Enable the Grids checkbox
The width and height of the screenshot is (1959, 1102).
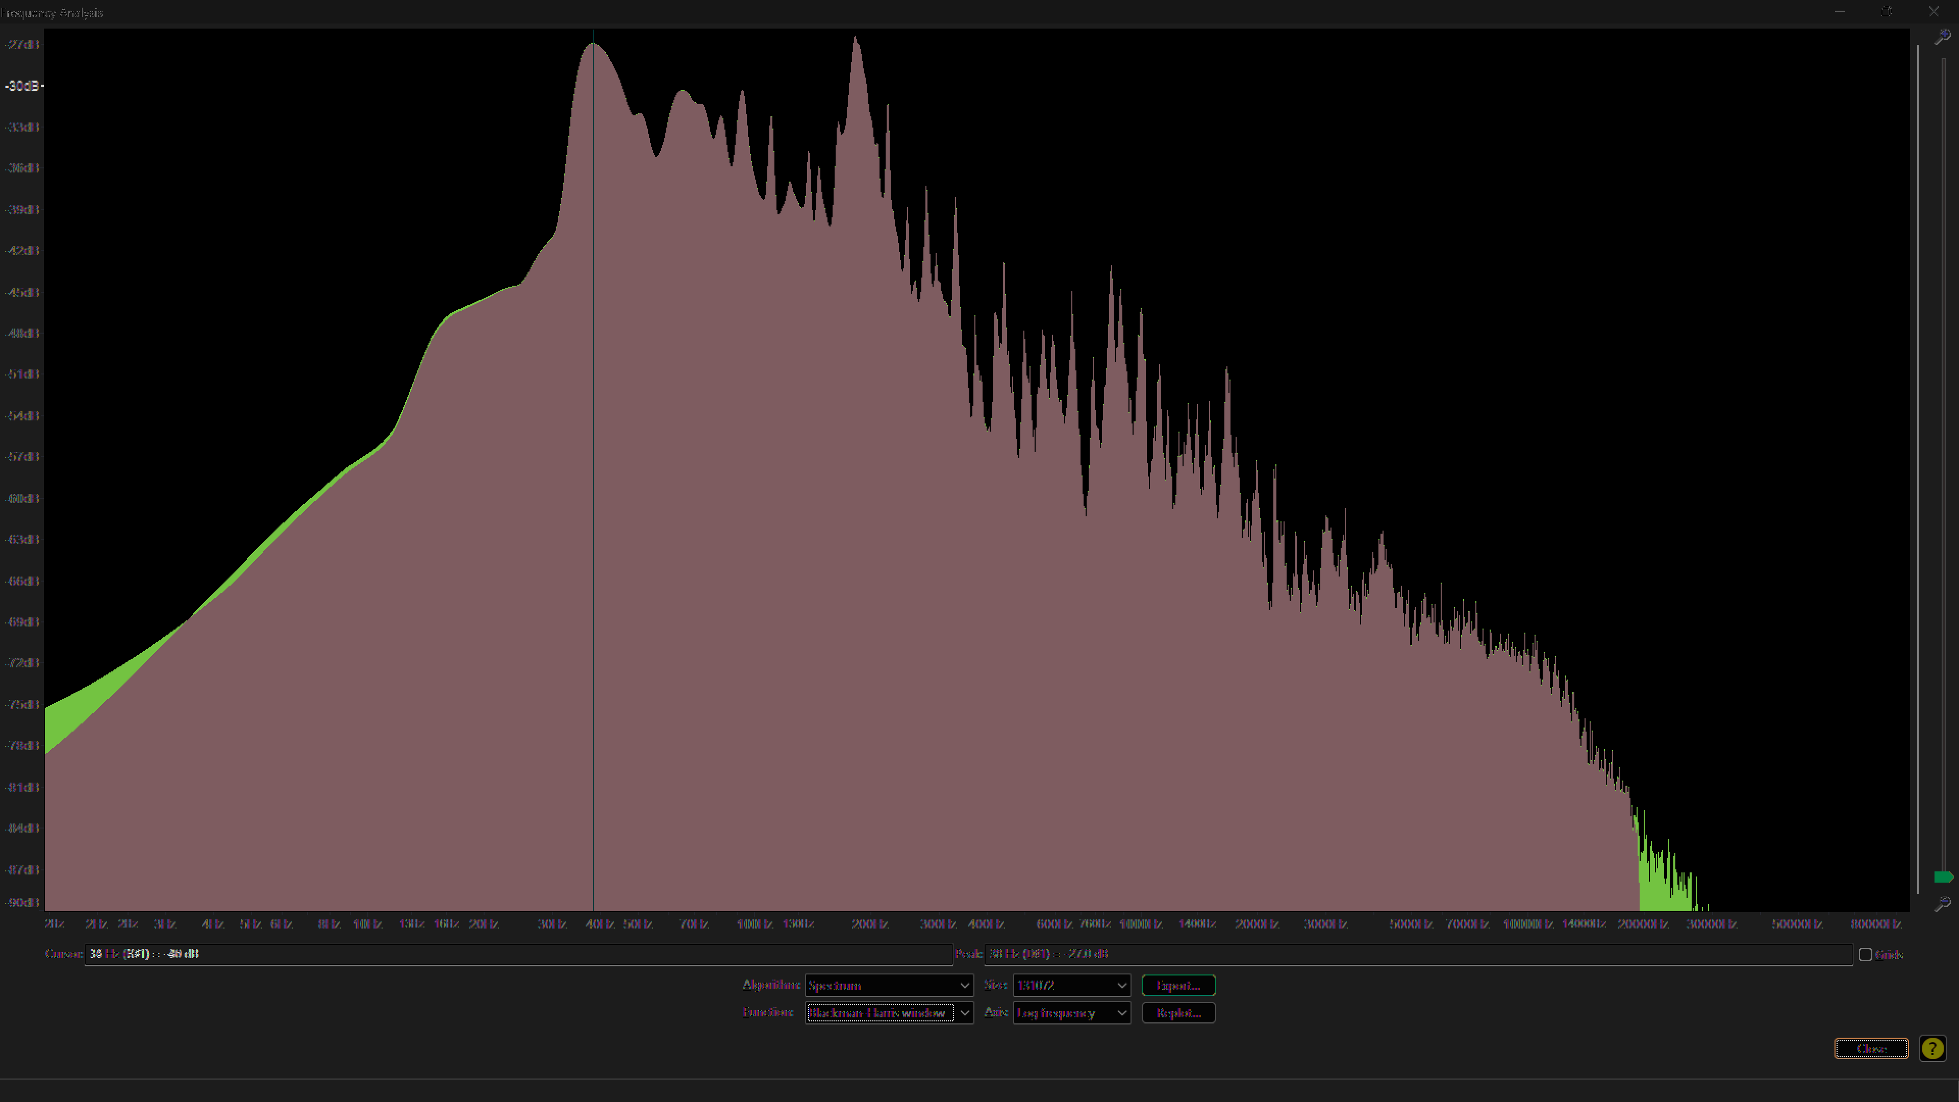1866,955
